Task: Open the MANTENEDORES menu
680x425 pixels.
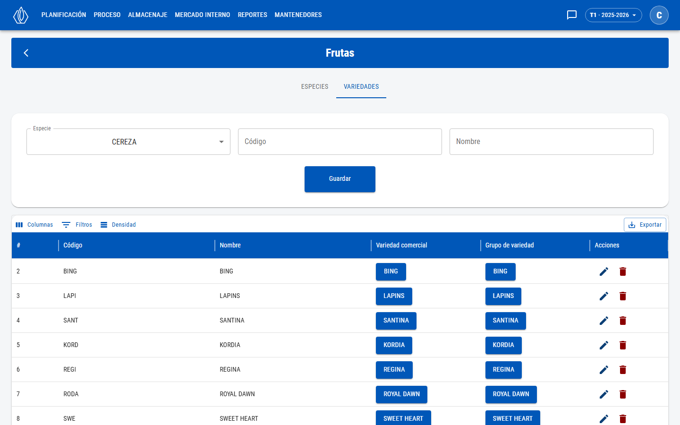Action: click(x=298, y=15)
